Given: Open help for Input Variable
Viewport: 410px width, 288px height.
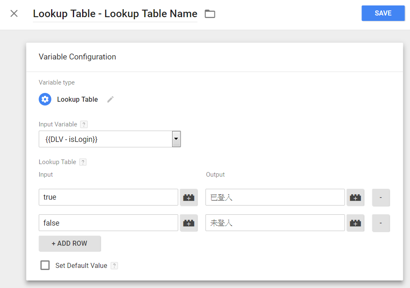Looking at the screenshot, I should [84, 124].
